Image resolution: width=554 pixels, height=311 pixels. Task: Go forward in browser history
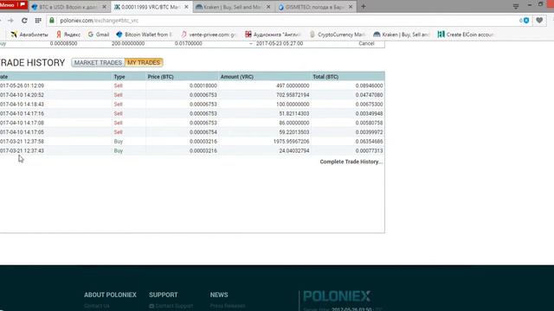coord(10,21)
